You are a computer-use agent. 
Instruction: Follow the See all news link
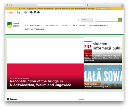tap(81, 99)
